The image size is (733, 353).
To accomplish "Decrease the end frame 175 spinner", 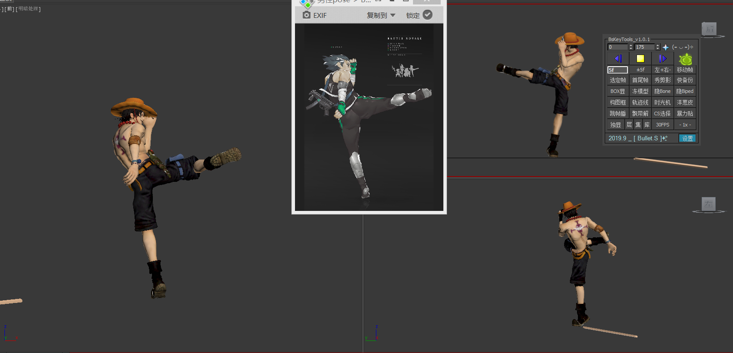I will [x=657, y=49].
